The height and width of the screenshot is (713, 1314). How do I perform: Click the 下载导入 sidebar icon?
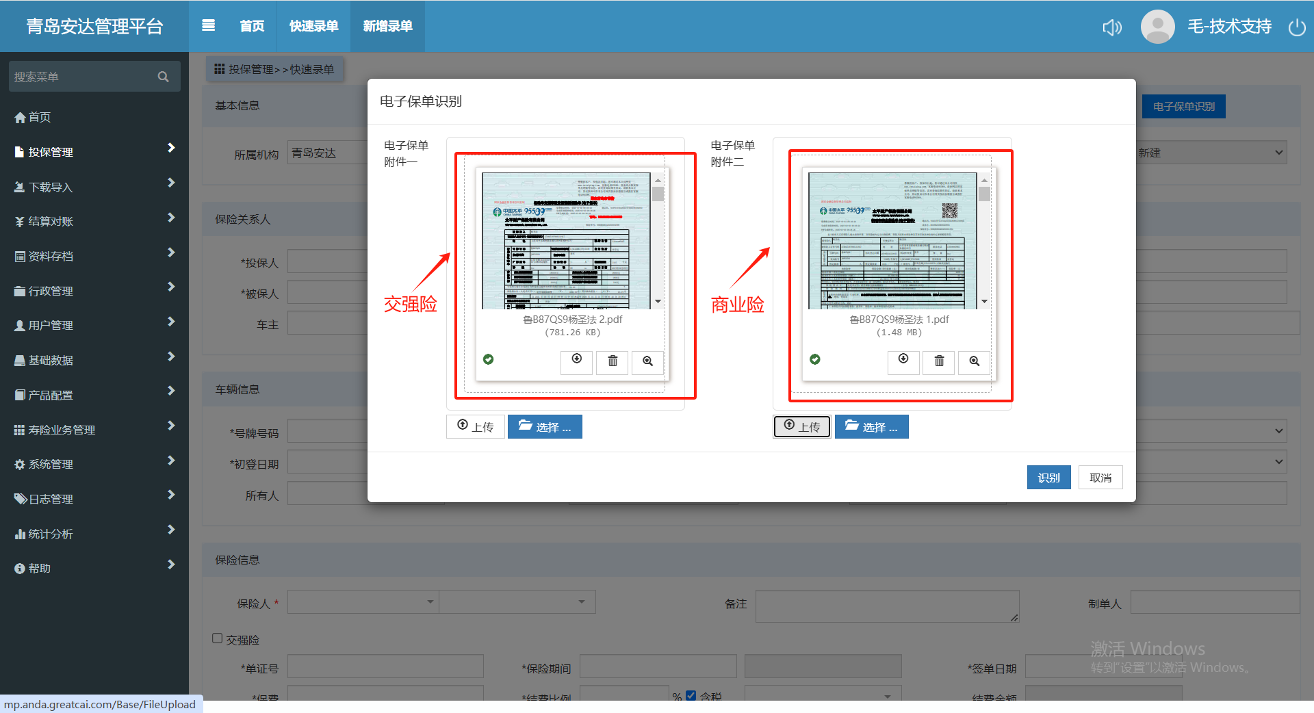(20, 187)
